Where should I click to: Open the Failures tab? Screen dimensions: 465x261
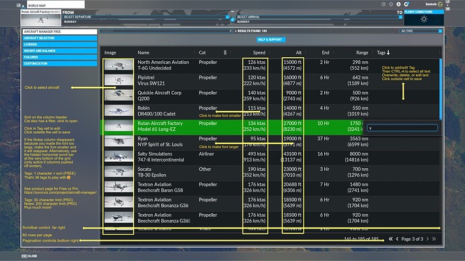point(60,57)
